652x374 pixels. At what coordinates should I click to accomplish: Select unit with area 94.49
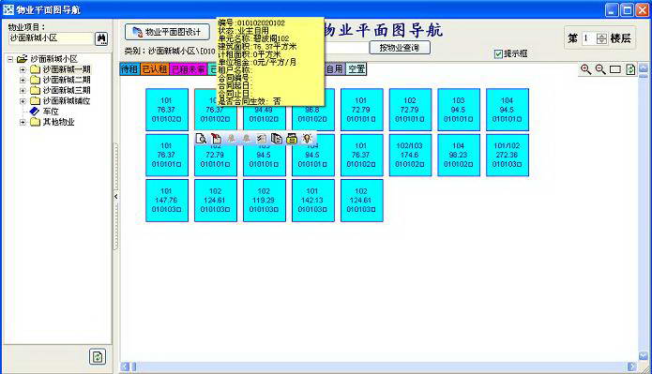tap(264, 118)
